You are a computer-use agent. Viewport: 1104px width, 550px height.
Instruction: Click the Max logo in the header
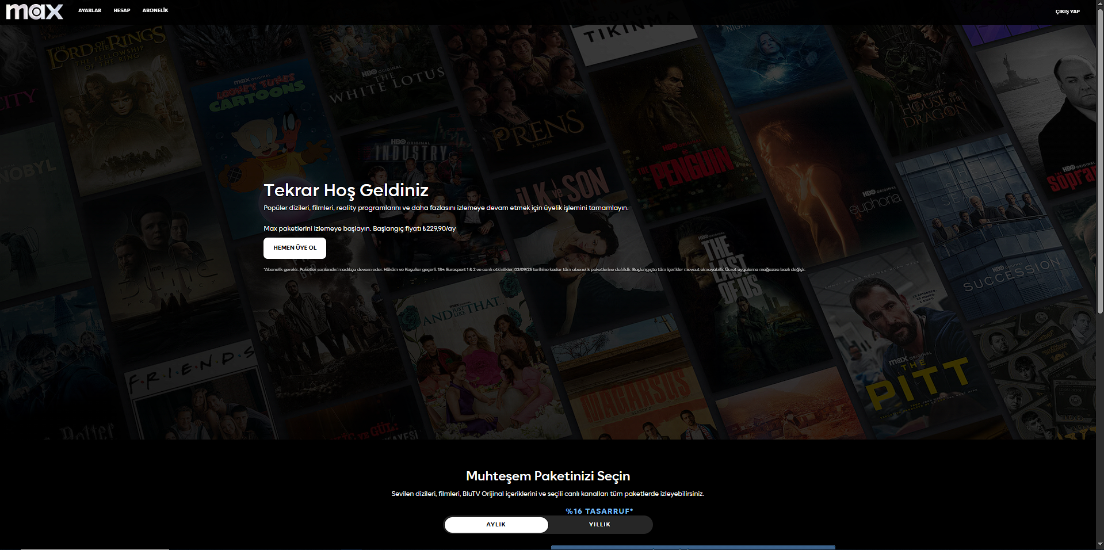tap(35, 12)
